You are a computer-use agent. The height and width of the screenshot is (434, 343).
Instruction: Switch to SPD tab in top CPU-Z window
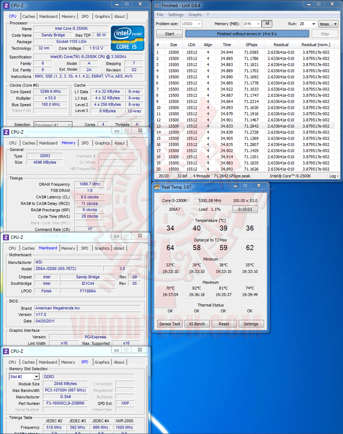(x=85, y=16)
